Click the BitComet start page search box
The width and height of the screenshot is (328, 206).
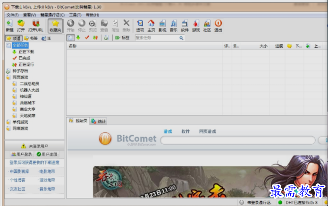pos(238,140)
